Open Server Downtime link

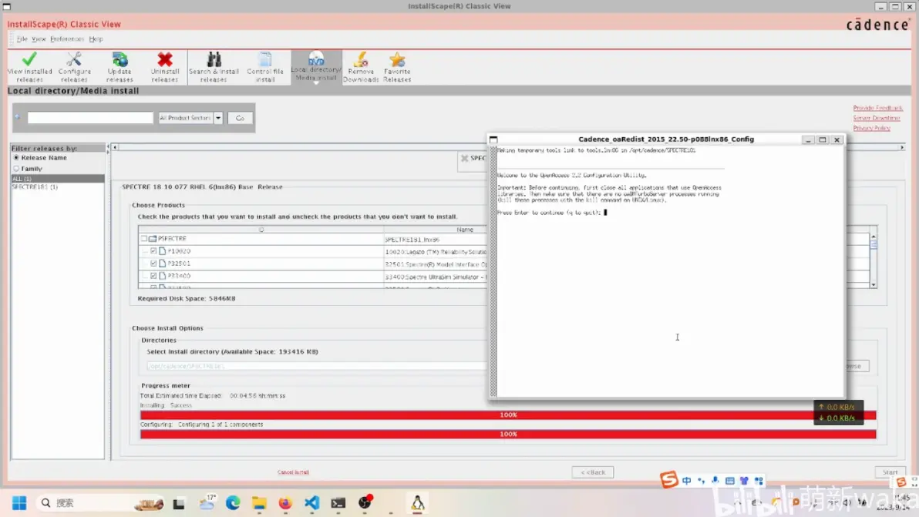(x=877, y=118)
